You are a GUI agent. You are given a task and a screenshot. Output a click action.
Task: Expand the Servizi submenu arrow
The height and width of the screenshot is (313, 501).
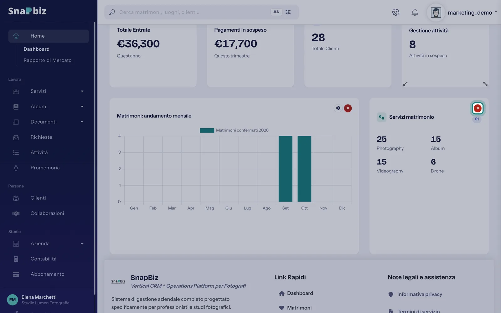pyautogui.click(x=82, y=91)
